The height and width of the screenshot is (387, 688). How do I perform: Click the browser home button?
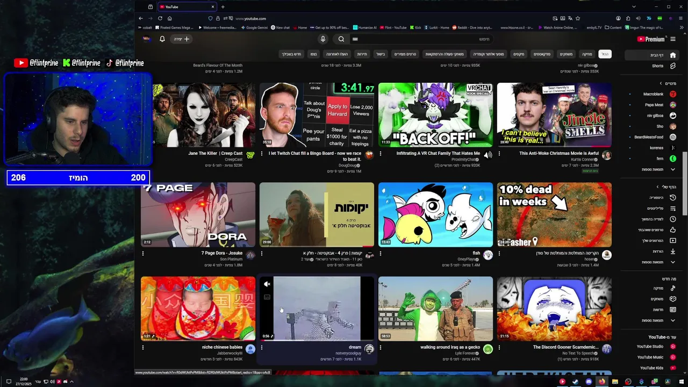(x=169, y=18)
